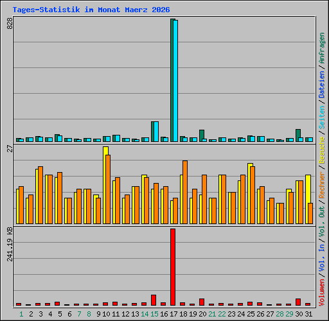The height and width of the screenshot is (321, 329).
Task: Click day label '10' on the x-axis
Action: pyautogui.click(x=106, y=314)
